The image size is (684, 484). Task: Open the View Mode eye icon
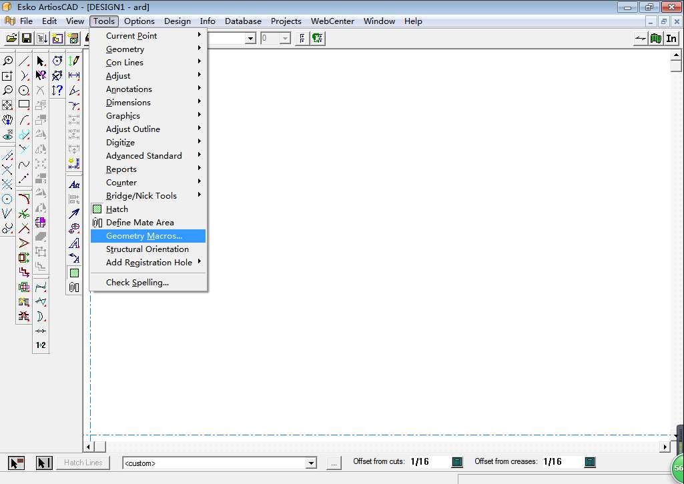pos(7,135)
